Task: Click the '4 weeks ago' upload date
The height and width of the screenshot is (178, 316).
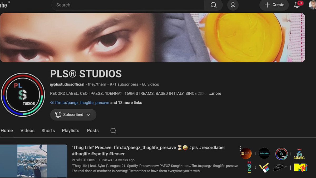Action: click(125, 160)
